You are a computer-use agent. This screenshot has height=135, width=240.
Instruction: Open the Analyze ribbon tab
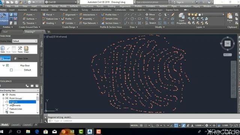[44, 10]
